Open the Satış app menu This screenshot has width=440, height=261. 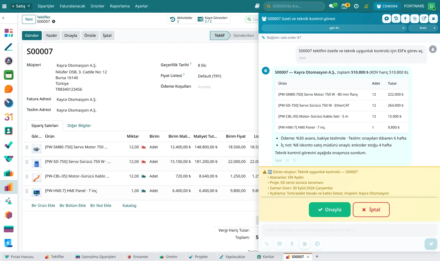(21, 6)
